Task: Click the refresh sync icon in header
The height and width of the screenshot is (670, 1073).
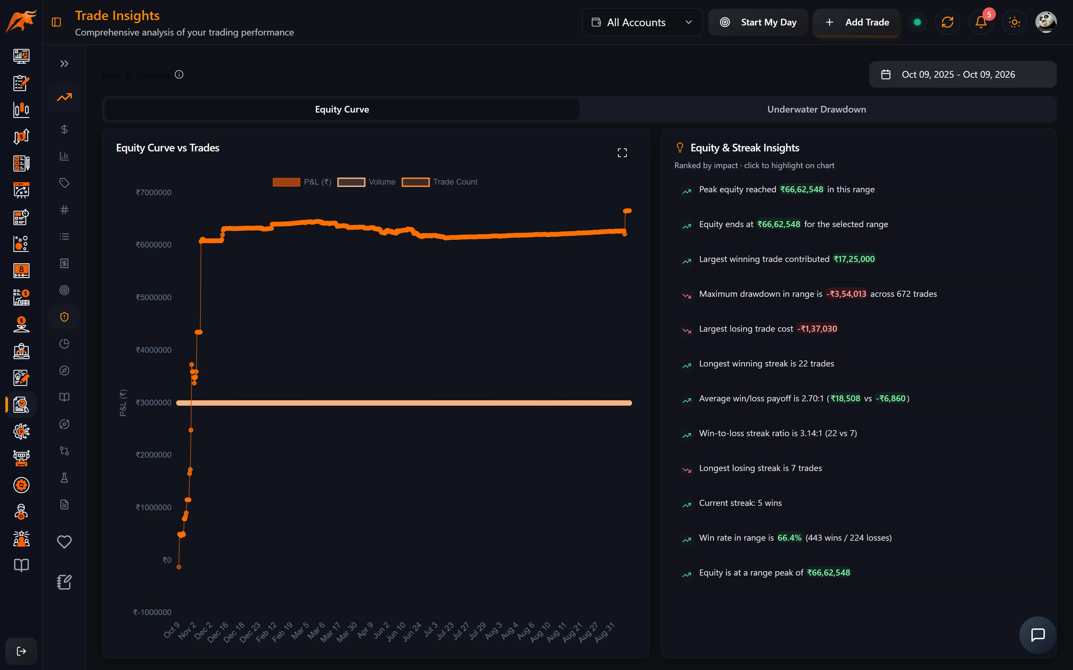Action: click(x=948, y=22)
